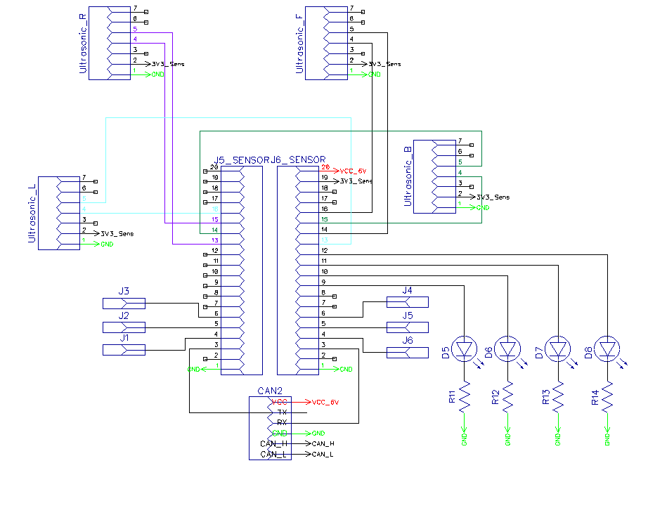Select the Ultrasonic_F connector block
648x508 pixels.
[x=327, y=43]
